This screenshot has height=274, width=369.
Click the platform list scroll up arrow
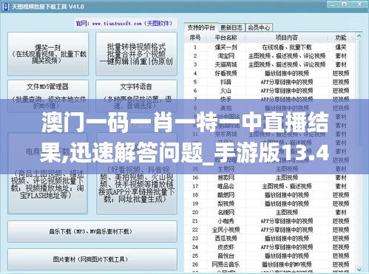tap(359, 37)
